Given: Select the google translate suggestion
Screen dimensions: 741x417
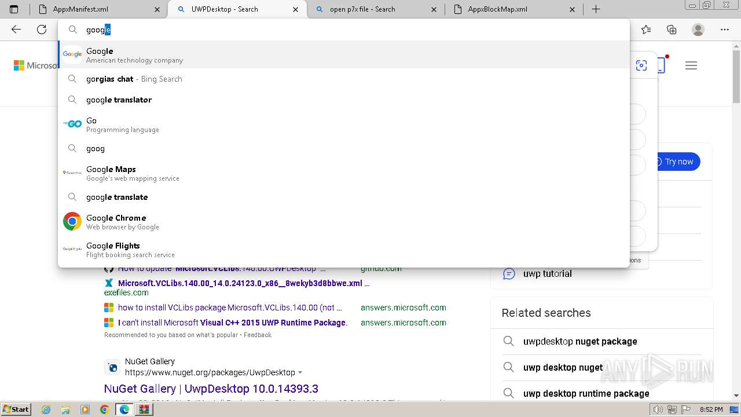Looking at the screenshot, I should [344, 197].
